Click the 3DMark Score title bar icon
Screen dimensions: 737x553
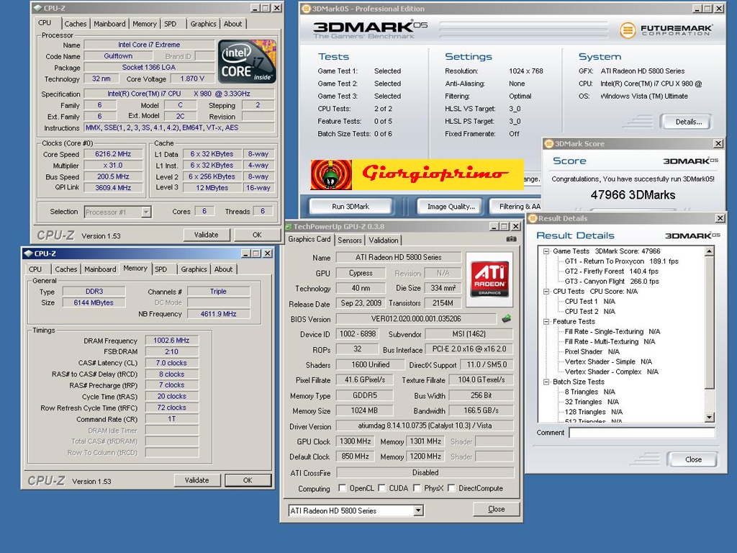coord(549,143)
